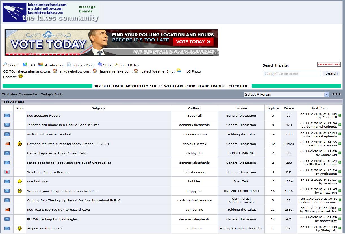Image resolution: width=345 pixels, height=234 pixels.
Task: Open Lake Cumberland Trader Buy-Sell-Trade link
Action: coord(172,86)
